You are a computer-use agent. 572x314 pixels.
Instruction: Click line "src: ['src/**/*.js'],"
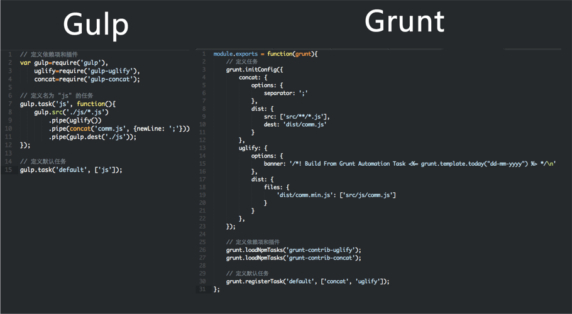click(x=297, y=117)
